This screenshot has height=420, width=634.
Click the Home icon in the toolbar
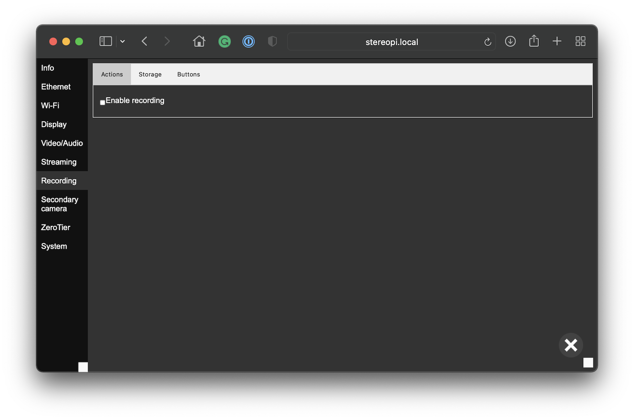click(199, 41)
